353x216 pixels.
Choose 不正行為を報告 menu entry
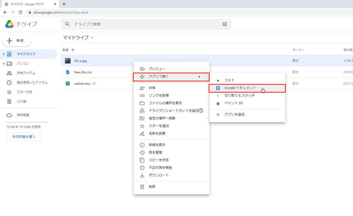[x=171, y=168]
